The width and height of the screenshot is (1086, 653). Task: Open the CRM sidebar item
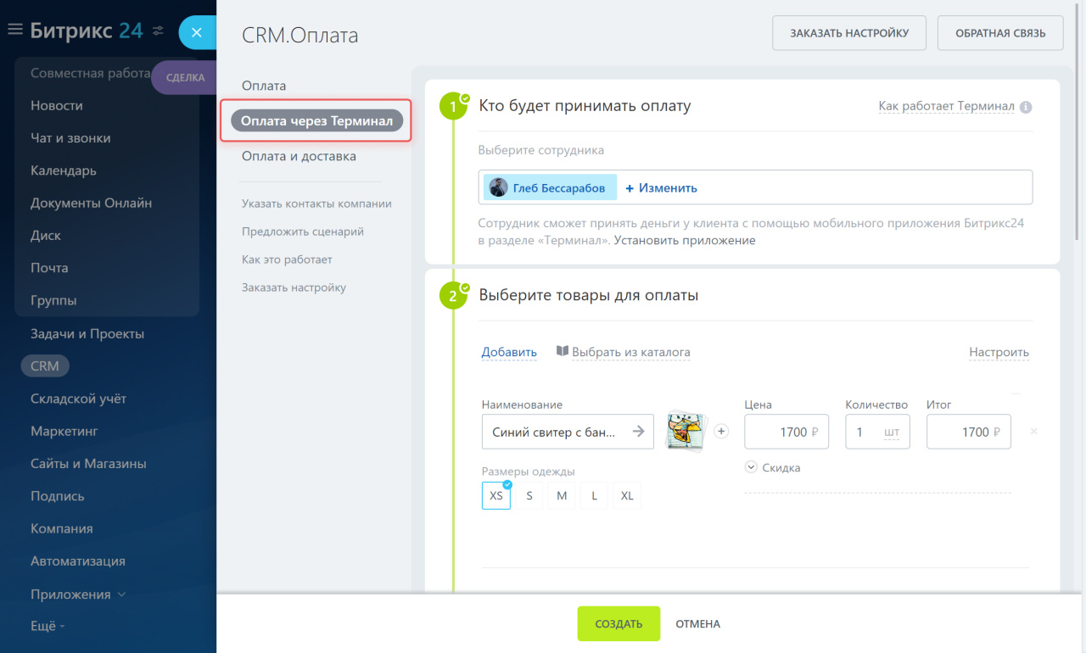click(x=45, y=366)
